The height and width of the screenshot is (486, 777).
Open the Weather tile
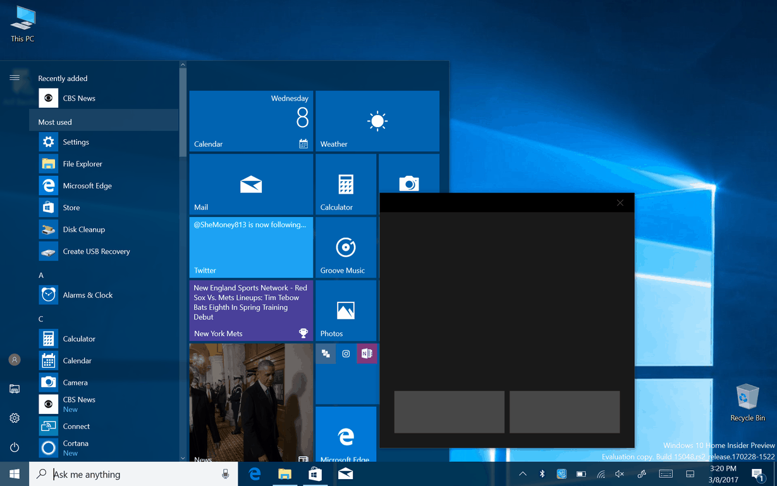377,121
